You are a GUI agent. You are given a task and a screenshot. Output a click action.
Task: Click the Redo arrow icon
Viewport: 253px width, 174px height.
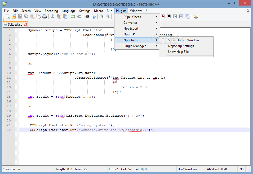tap(79, 16)
